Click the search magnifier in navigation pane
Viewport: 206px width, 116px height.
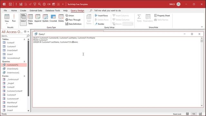[x=28, y=36]
